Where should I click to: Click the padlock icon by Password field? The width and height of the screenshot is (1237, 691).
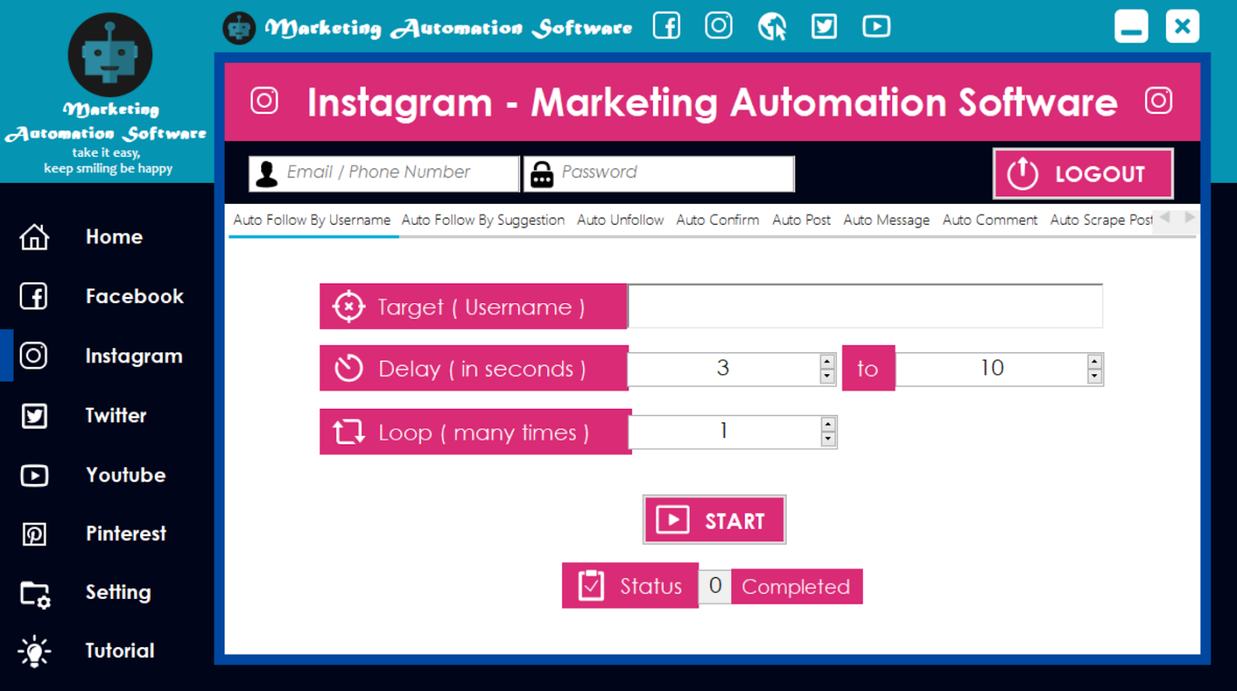(x=541, y=175)
